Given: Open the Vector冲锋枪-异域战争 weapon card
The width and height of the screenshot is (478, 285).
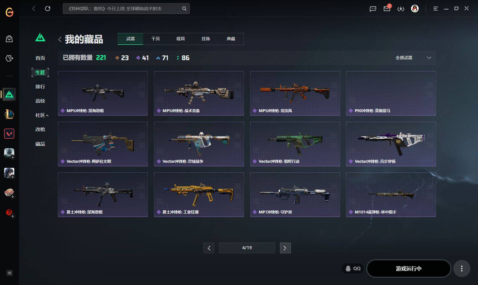Looking at the screenshot, I should [x=199, y=144].
